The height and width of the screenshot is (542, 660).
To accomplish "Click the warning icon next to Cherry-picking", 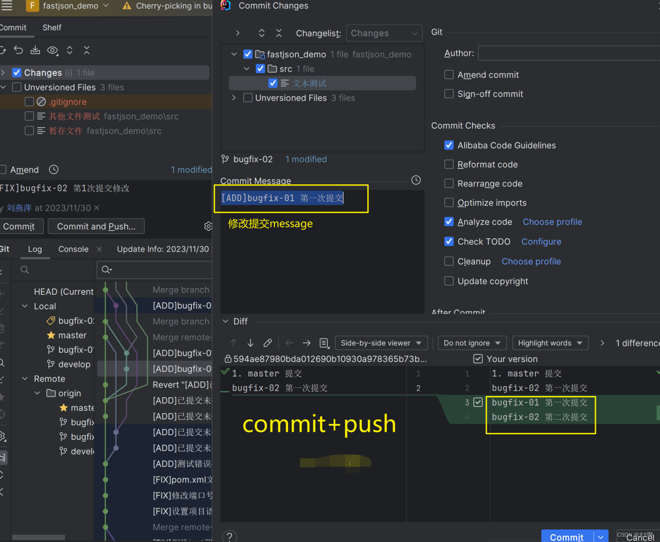I will coord(127,6).
